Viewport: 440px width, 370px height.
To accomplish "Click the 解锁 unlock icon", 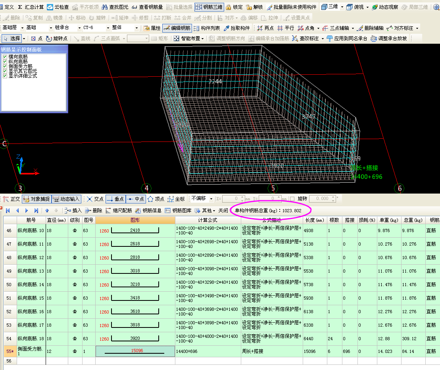I will (249, 7).
